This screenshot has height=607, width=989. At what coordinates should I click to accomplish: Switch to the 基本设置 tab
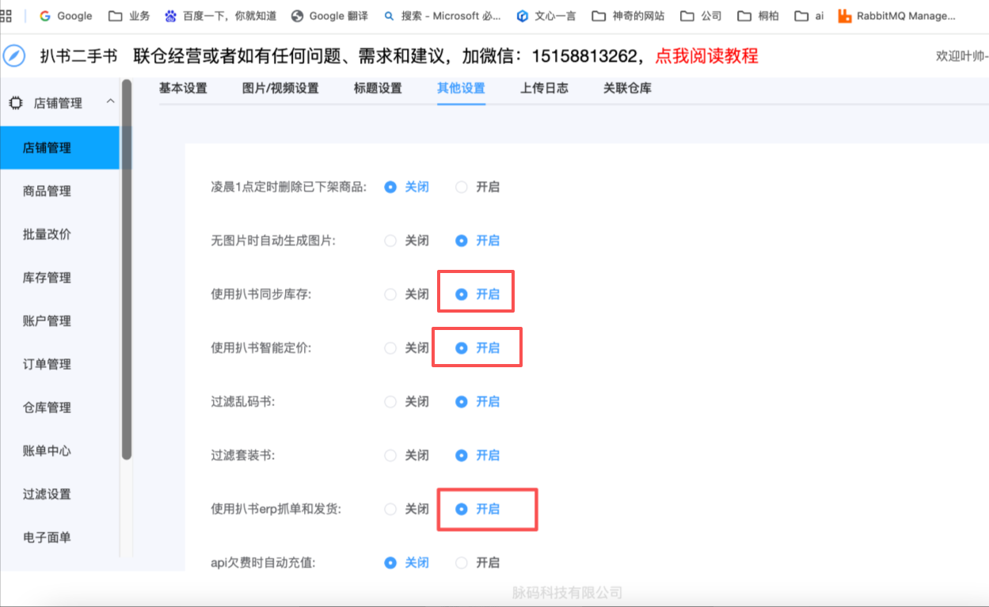coord(183,89)
